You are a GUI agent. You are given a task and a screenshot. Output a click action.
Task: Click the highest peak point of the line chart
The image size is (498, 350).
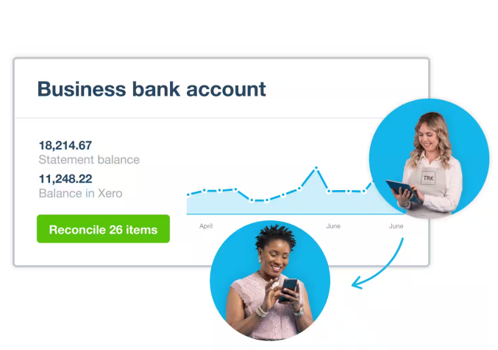pos(316,169)
